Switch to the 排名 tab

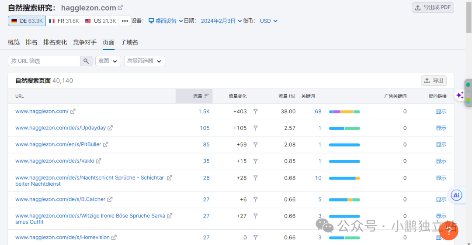31,42
